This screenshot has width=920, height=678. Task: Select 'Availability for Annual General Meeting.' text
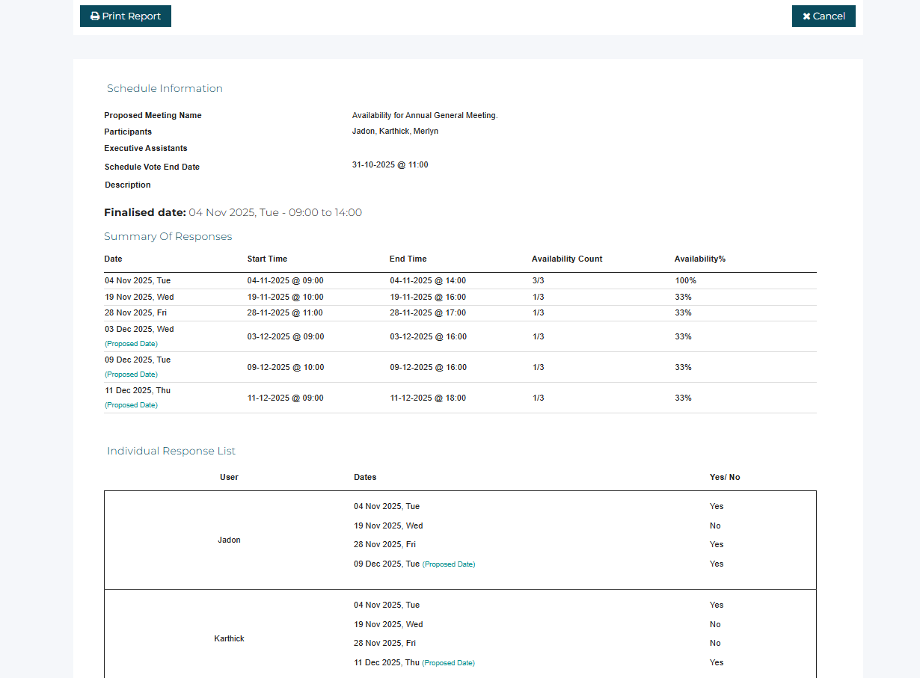[x=425, y=115]
